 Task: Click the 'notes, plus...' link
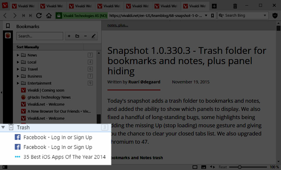click(x=118, y=25)
